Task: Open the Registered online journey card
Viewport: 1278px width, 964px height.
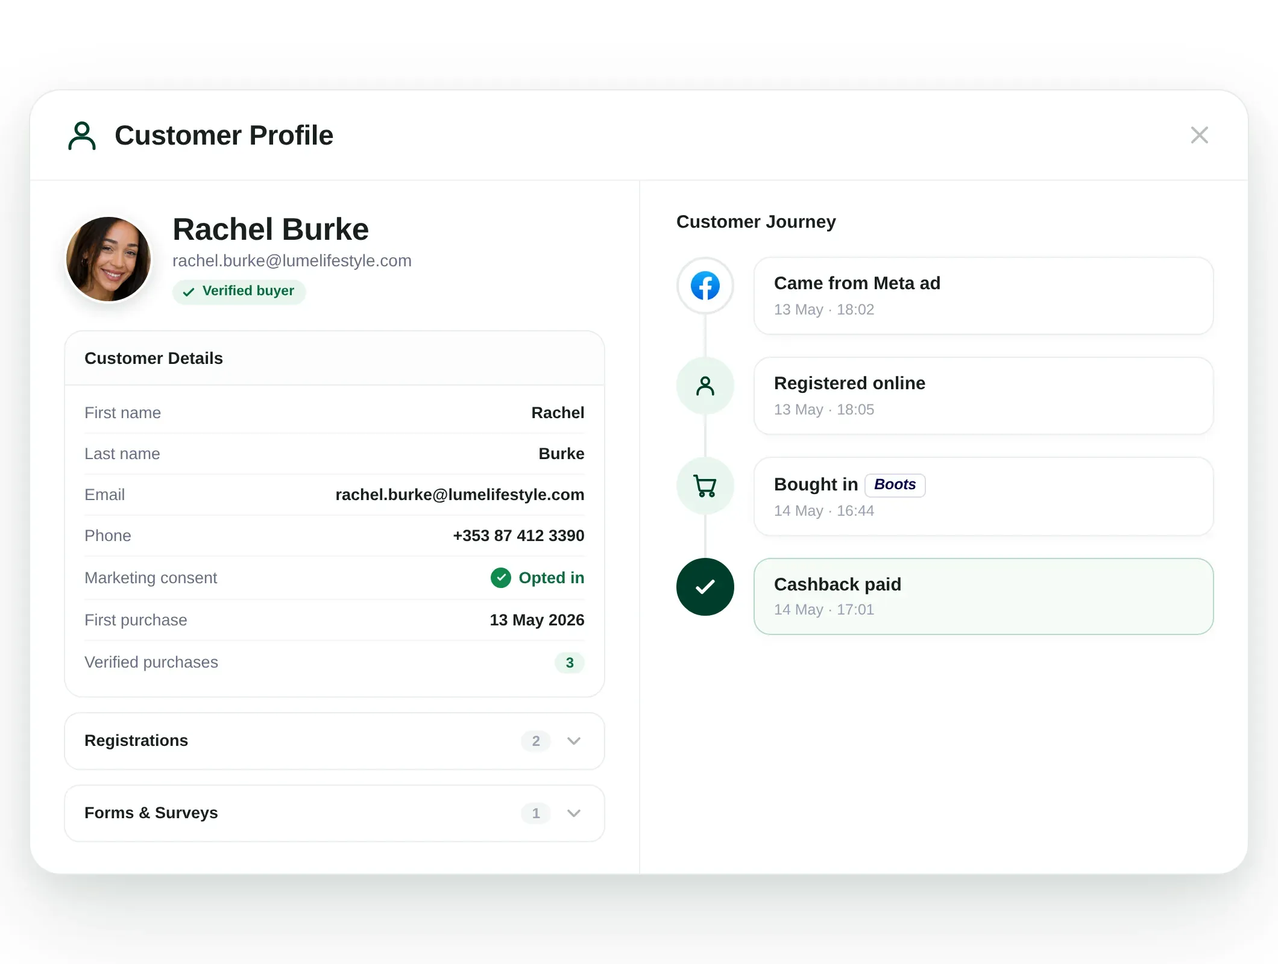Action: click(x=983, y=396)
